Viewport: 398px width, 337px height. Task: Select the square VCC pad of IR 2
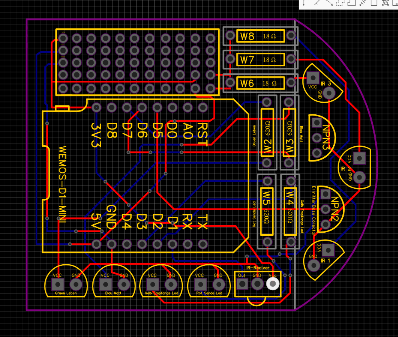360,159
